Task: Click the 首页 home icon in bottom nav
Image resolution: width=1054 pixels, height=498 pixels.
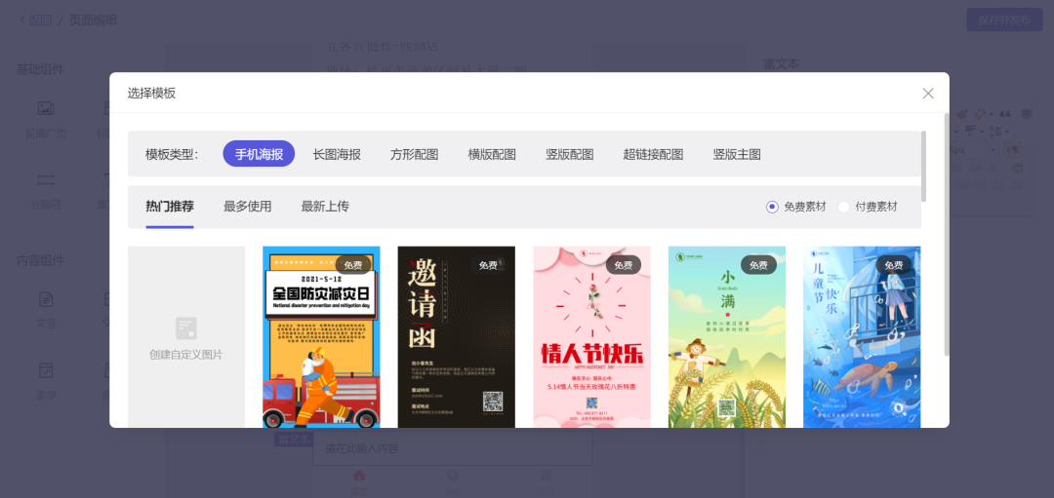Action: [359, 476]
